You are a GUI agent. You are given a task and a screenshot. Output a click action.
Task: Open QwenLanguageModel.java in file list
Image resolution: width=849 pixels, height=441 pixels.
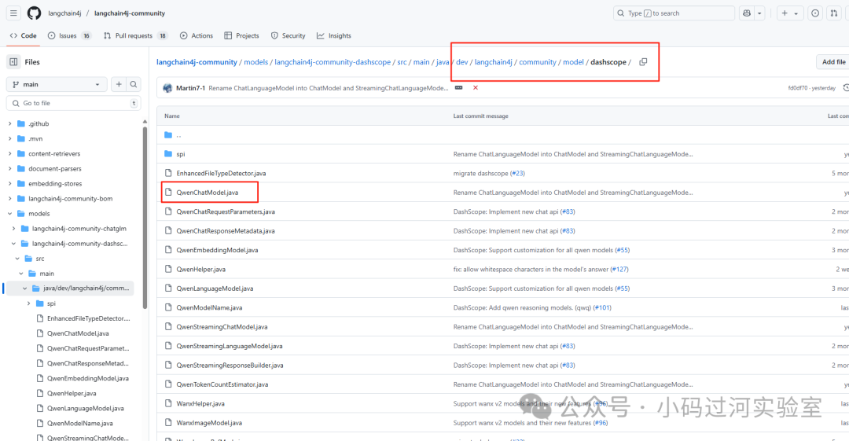pyautogui.click(x=215, y=288)
